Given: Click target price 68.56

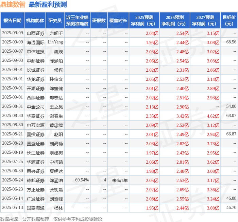Looking at the screenshot, I should [x=231, y=42].
